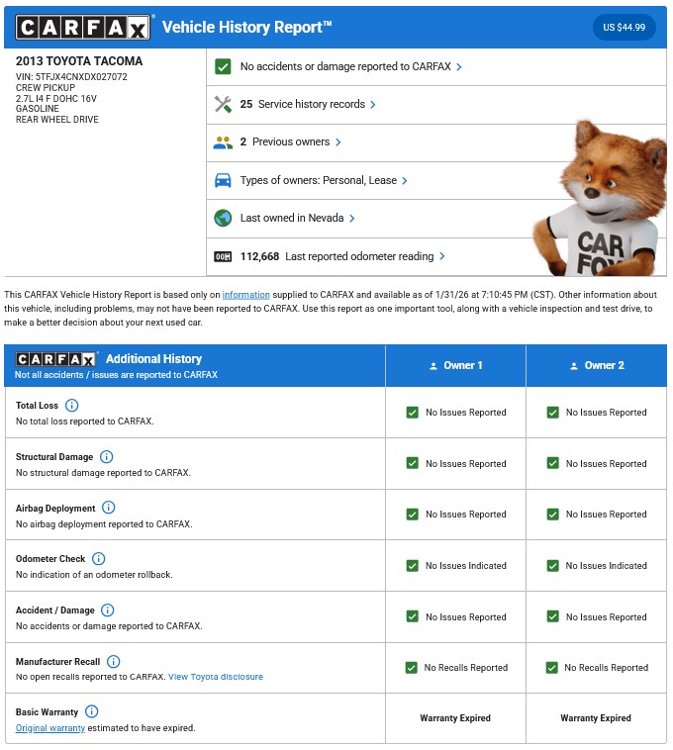This screenshot has width=673, height=750.
Task: Select the Owner 2 column header
Action: 596,365
